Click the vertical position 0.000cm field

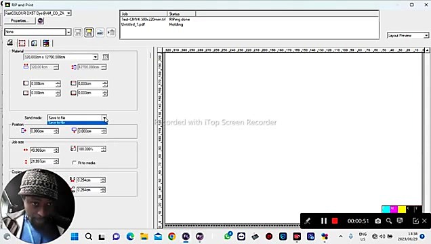(x=89, y=131)
